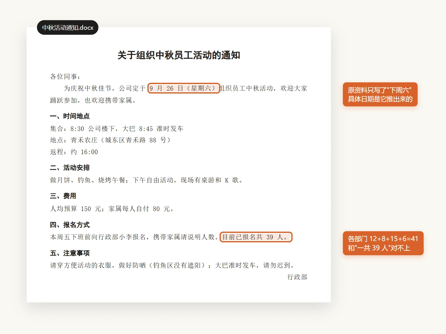446x334 pixels.
Task: Click the greeting 各位同事：
Action: [x=66, y=77]
